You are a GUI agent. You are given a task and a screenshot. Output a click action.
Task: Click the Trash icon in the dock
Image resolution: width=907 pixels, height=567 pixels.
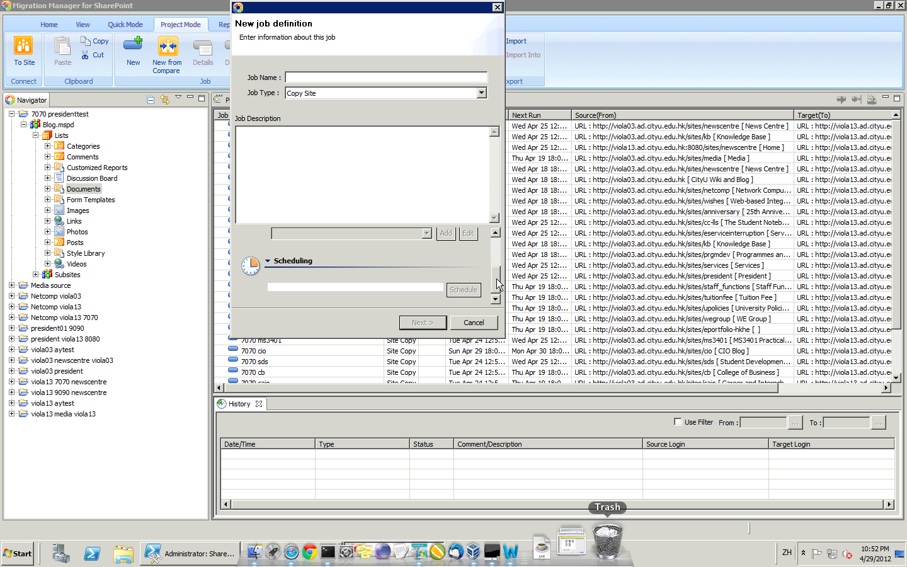click(x=607, y=540)
